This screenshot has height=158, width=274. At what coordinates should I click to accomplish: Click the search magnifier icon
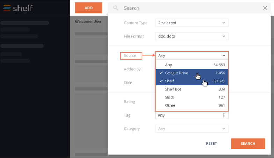pyautogui.click(x=116, y=8)
